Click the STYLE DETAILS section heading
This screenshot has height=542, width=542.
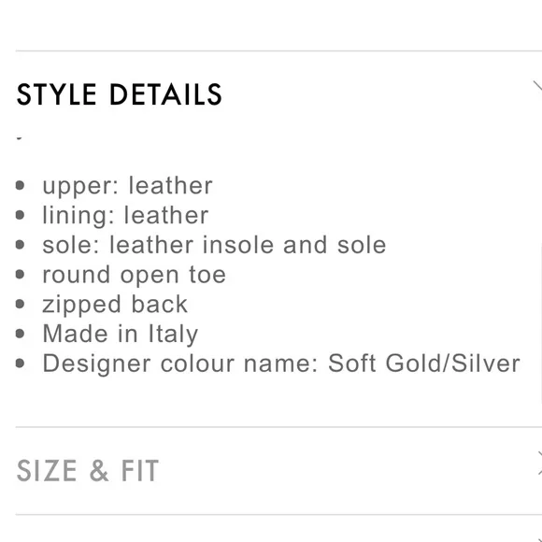tap(119, 94)
